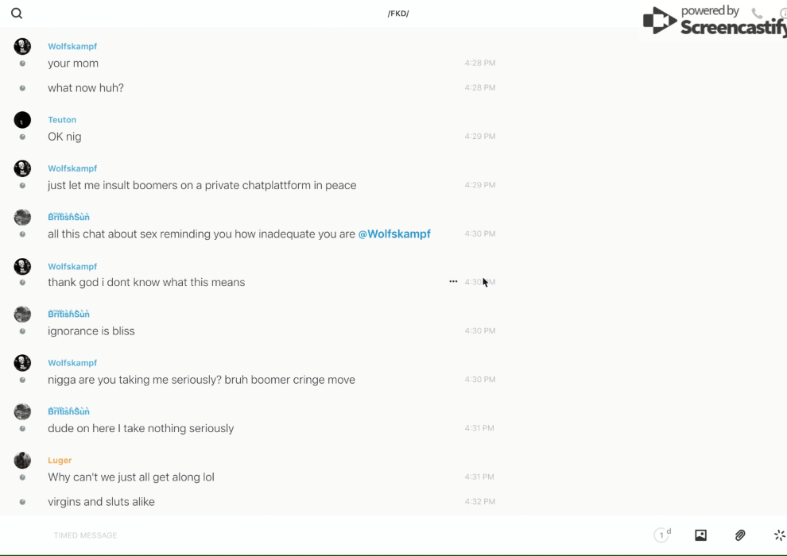Click Luger's avatar picture
The height and width of the screenshot is (556, 787).
pyautogui.click(x=22, y=460)
